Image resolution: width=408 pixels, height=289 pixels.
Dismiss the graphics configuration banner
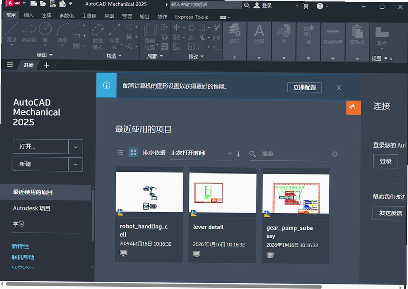(339, 88)
